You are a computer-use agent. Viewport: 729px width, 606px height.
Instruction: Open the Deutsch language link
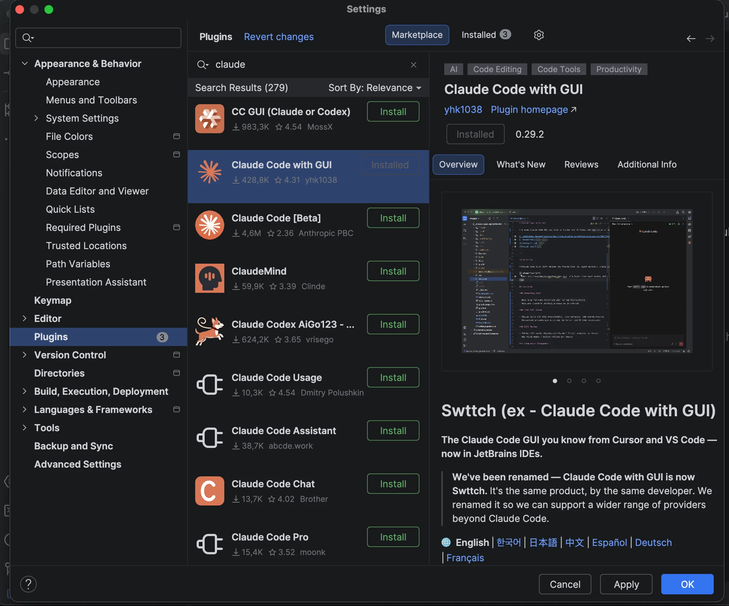pyautogui.click(x=654, y=543)
